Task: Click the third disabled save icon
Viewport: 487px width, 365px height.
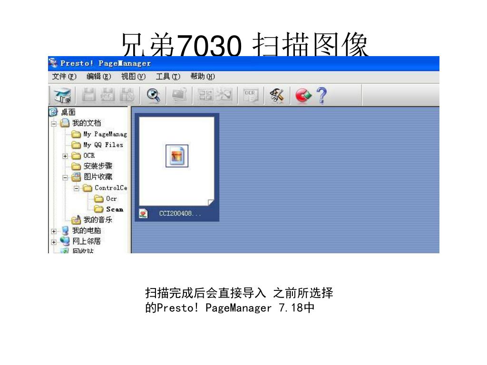Action: point(127,95)
